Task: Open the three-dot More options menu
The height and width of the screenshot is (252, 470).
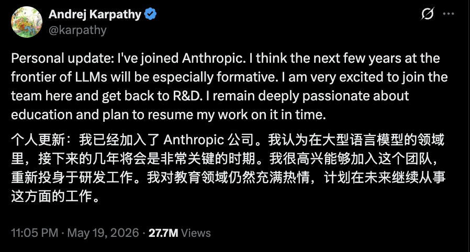Action: (x=449, y=14)
